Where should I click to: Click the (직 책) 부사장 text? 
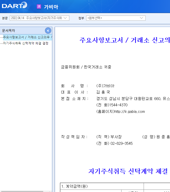tap(109, 137)
